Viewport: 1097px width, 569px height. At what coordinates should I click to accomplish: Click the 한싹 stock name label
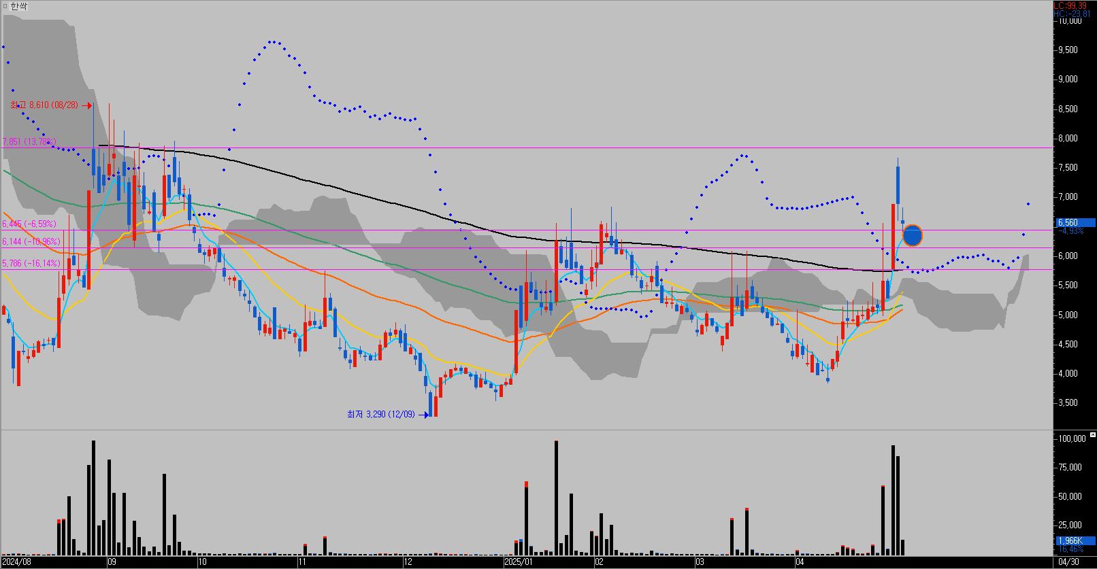point(19,6)
